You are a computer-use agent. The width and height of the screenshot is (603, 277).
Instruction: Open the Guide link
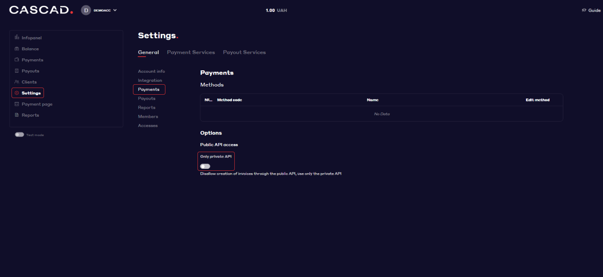point(591,9)
